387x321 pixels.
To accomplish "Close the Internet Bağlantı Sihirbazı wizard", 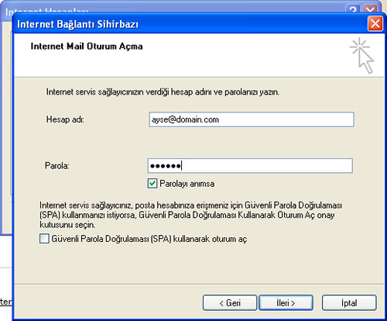I will coord(375,24).
